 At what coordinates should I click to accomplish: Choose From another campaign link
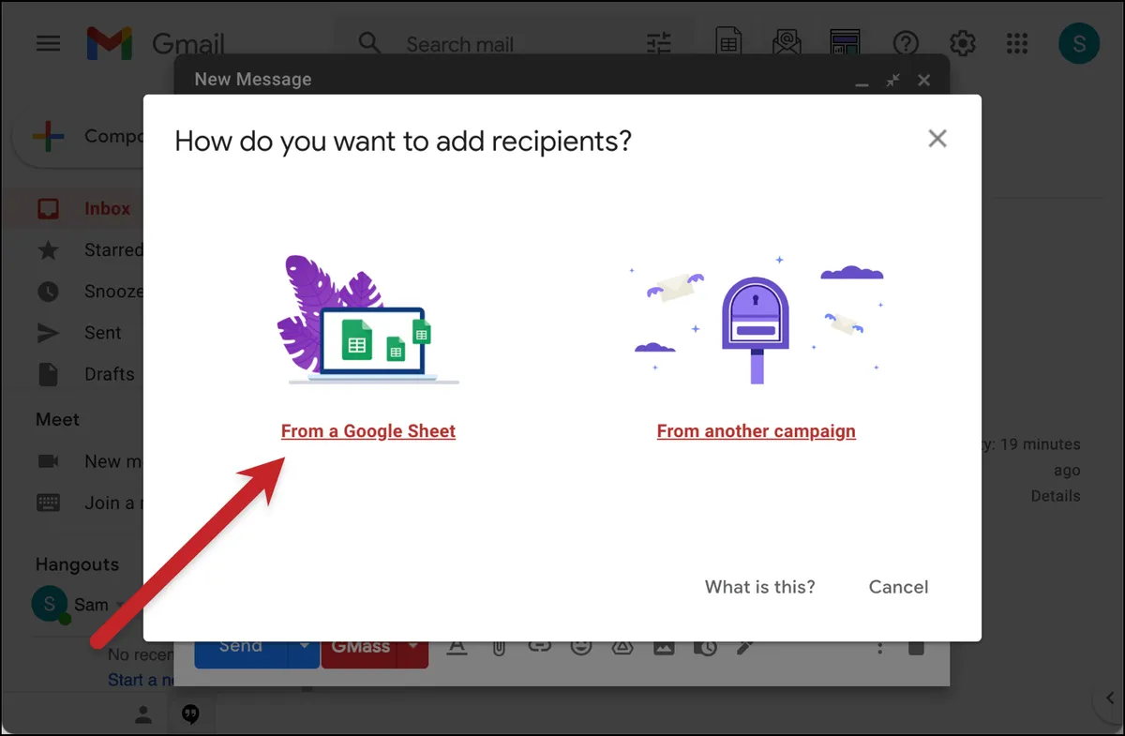tap(756, 431)
